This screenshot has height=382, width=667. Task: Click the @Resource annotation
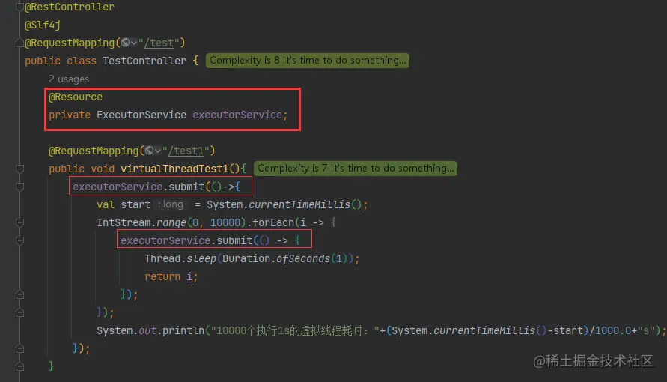76,97
